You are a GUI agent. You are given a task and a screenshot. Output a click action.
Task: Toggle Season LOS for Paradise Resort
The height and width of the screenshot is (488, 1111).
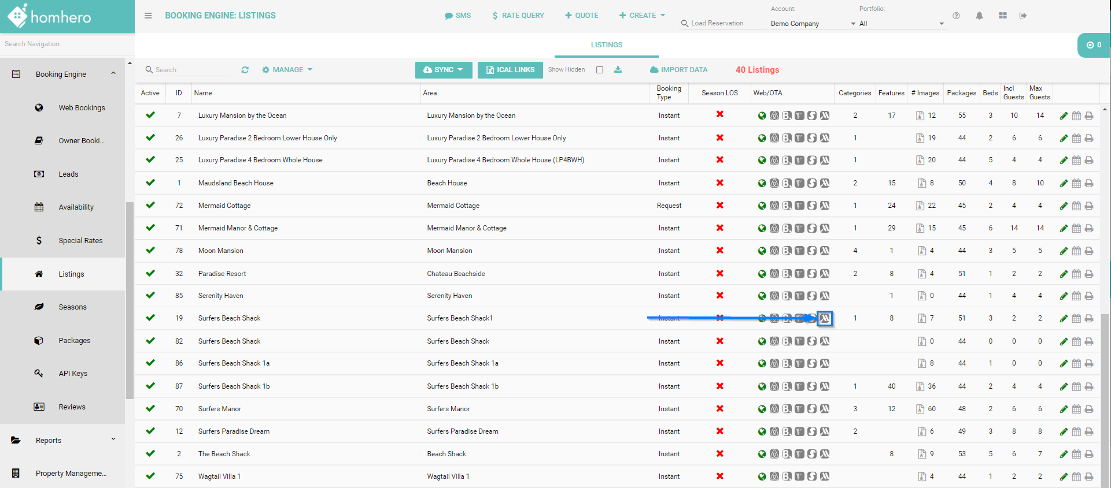point(719,273)
